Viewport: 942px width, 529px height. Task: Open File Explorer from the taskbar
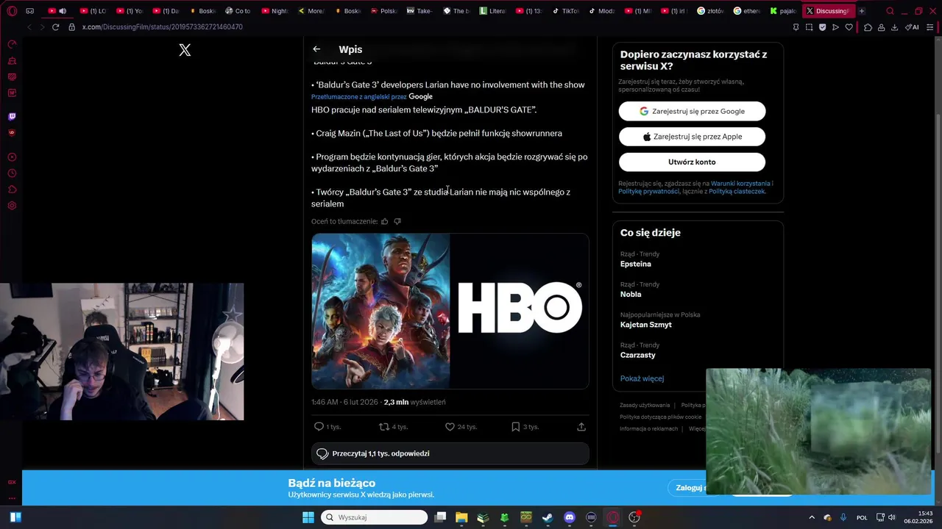click(461, 517)
